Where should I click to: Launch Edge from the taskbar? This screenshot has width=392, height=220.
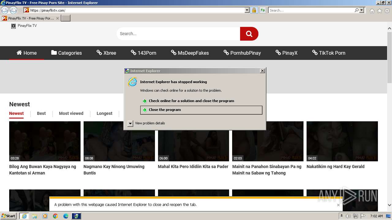click(66, 216)
